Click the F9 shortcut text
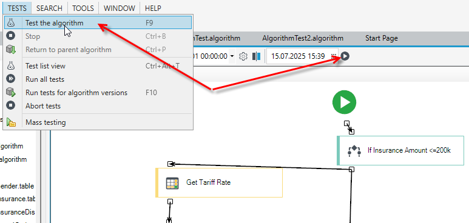This screenshot has height=223, width=469. pos(149,22)
